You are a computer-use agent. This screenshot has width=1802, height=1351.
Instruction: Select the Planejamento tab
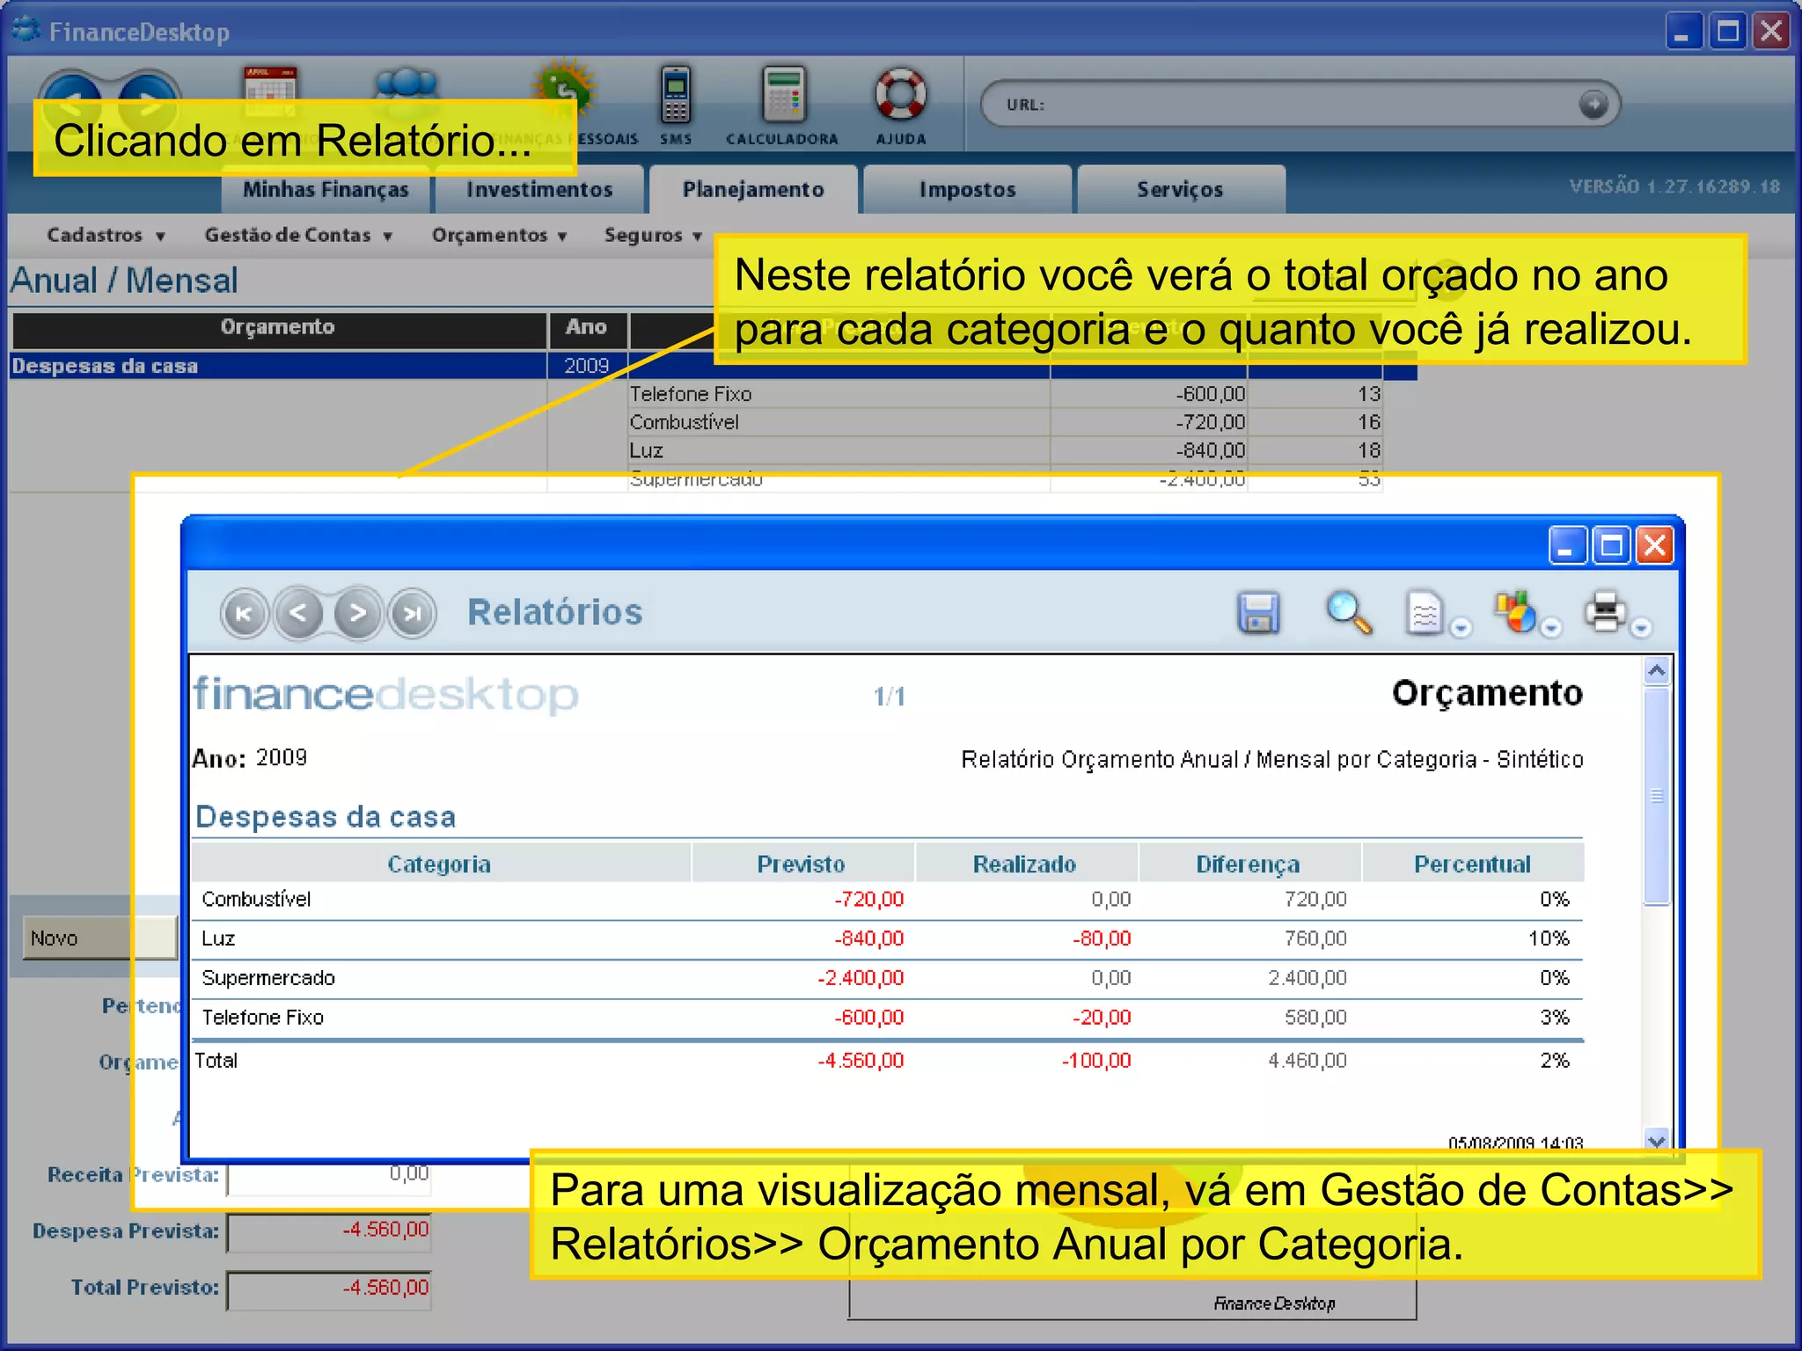coord(753,189)
